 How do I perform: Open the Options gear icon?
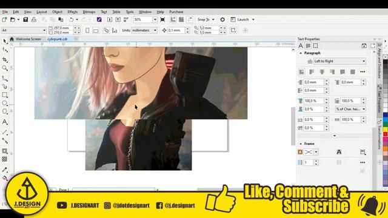click(x=222, y=19)
